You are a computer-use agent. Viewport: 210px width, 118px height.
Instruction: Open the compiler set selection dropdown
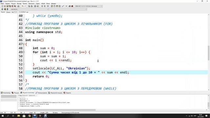click(101, 6)
